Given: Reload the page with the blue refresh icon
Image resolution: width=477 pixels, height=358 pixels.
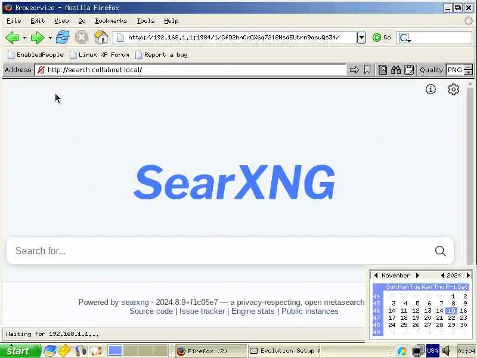Looking at the screenshot, I should tap(63, 37).
